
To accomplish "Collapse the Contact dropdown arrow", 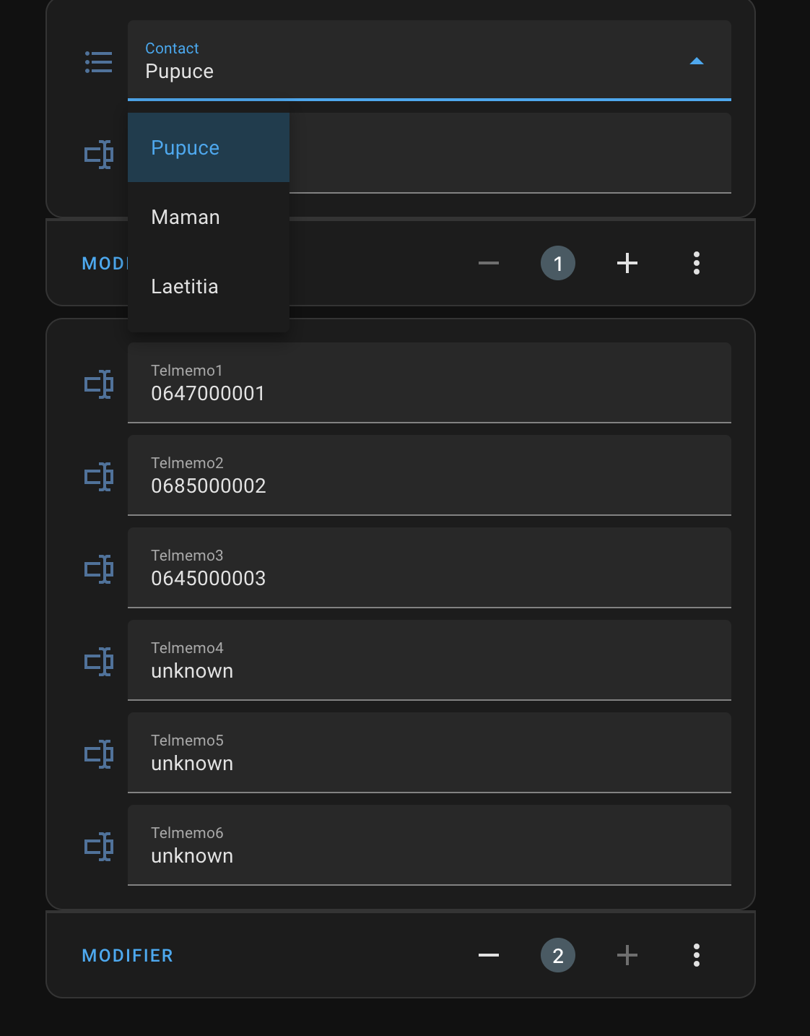I will pyautogui.click(x=696, y=61).
